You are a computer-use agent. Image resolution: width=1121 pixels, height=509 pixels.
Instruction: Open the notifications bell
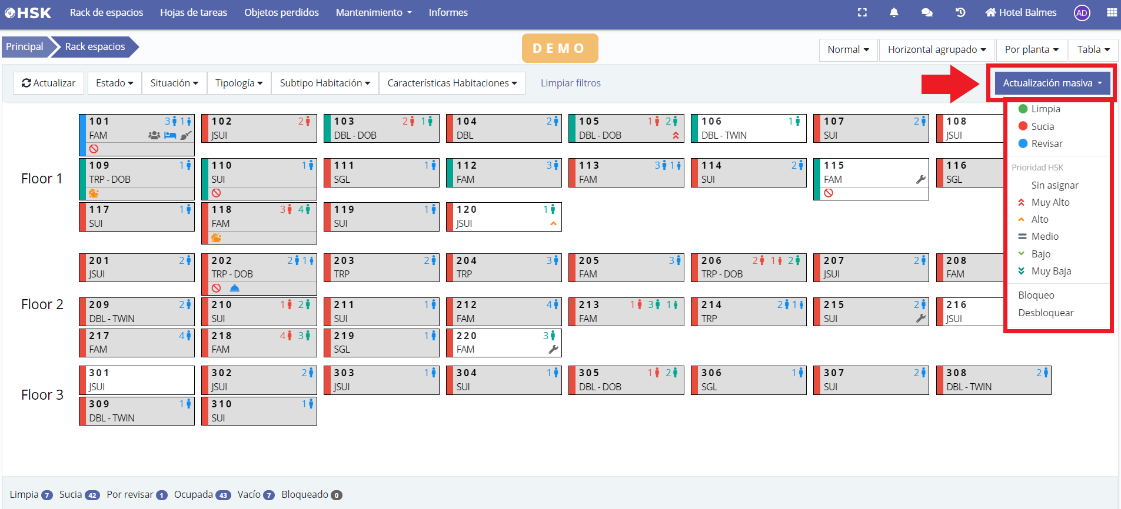894,12
